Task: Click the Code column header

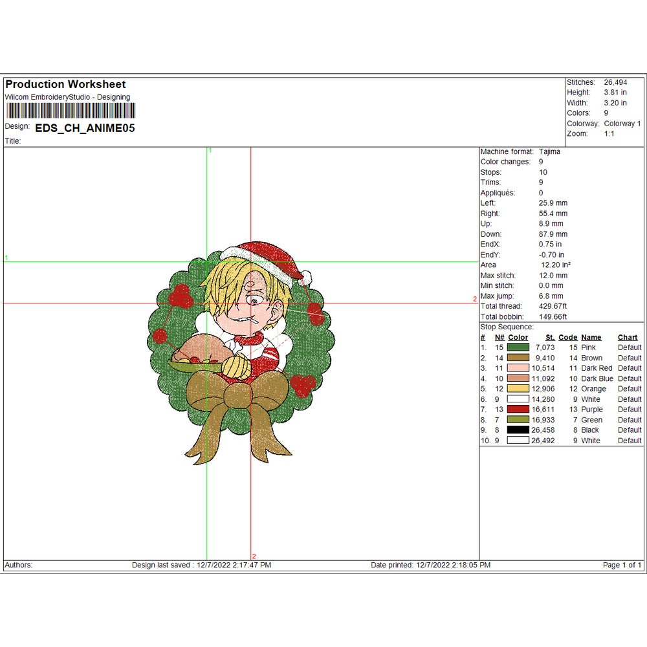Action: point(567,337)
